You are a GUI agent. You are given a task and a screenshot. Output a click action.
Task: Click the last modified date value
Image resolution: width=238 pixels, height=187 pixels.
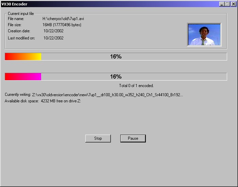point(53,38)
